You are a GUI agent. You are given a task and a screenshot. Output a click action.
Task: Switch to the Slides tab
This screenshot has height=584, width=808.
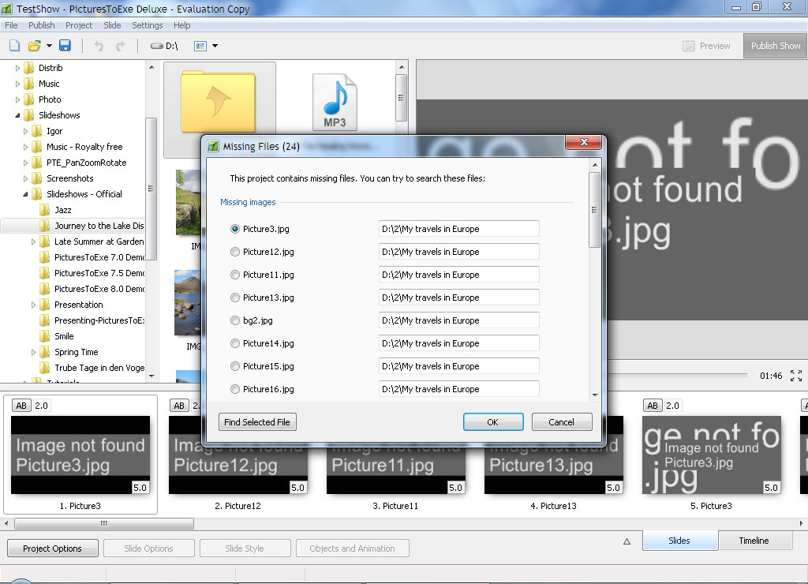click(x=679, y=541)
